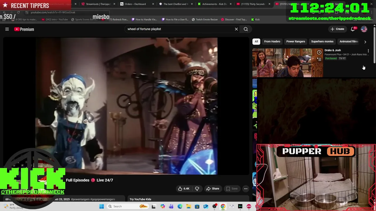Open the account avatar menu
The image size is (376, 211).
click(364, 29)
